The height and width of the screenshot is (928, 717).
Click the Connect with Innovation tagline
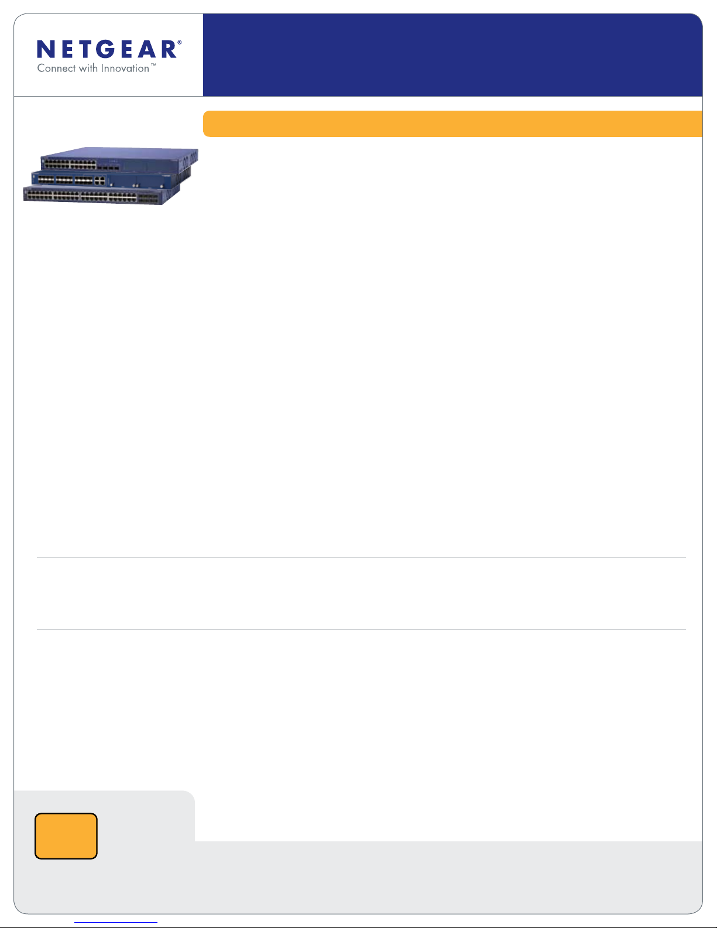point(93,69)
